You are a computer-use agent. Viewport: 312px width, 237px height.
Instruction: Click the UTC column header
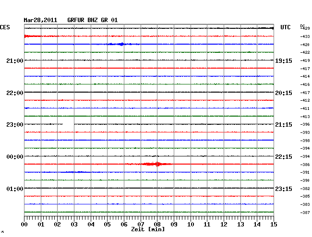point(285,27)
